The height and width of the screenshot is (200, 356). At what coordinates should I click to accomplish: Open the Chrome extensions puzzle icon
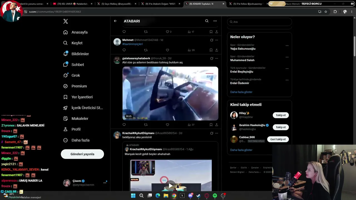pyautogui.click(x=335, y=12)
